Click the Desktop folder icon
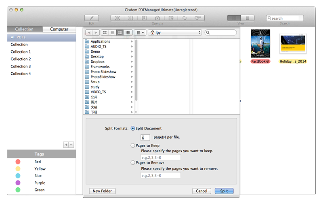 click(x=87, y=57)
